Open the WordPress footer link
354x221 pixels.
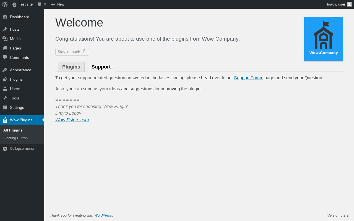tap(103, 215)
